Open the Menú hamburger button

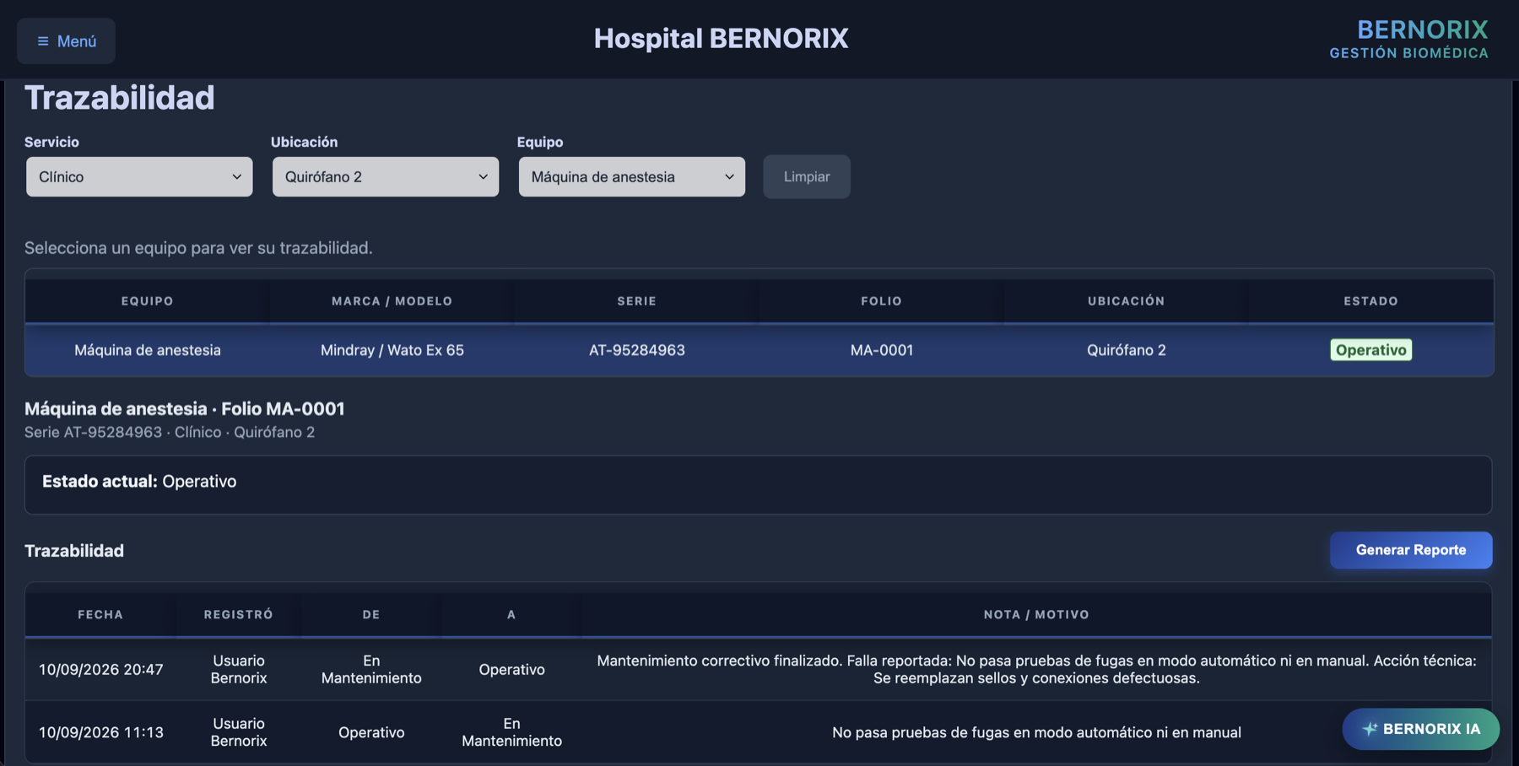pos(66,41)
